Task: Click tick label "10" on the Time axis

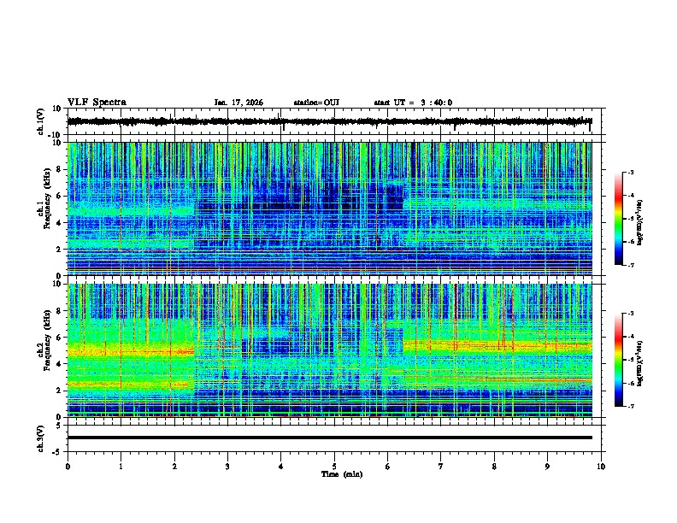Action: pyautogui.click(x=601, y=467)
